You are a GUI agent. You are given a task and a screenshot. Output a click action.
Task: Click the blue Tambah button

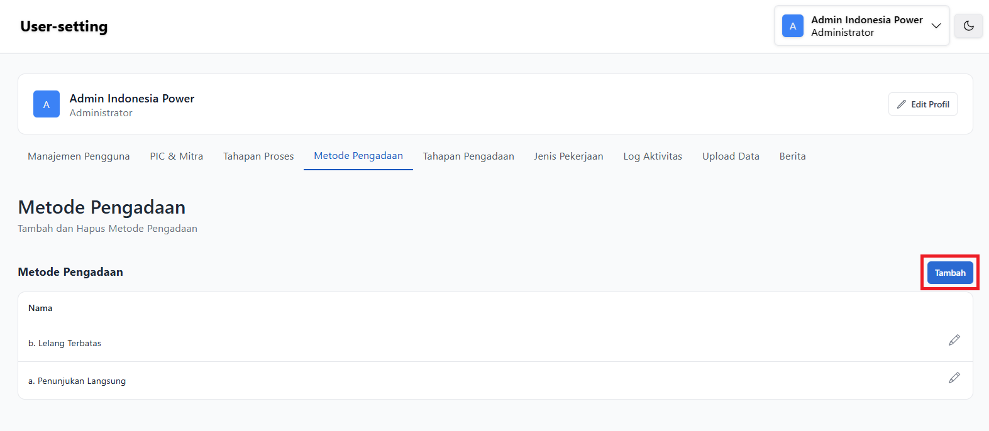(x=949, y=273)
